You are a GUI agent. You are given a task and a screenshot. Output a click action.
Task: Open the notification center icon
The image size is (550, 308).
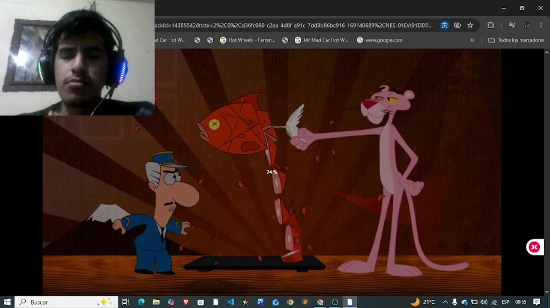tap(537, 302)
